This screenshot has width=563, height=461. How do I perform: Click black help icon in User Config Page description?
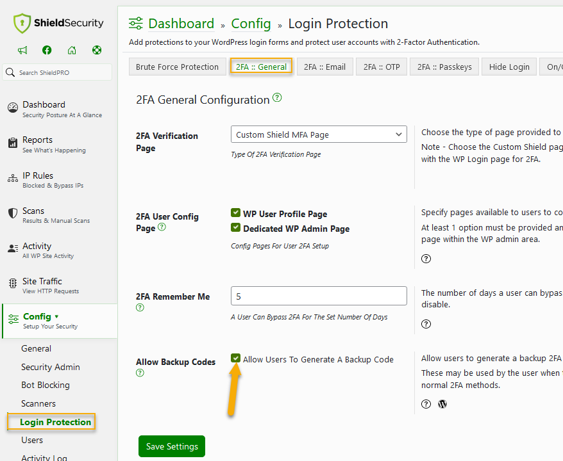click(426, 259)
